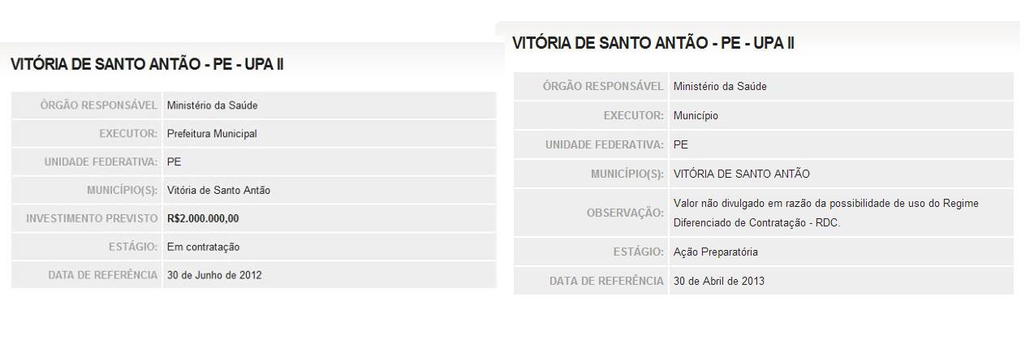Viewport: 1034px width, 340px height.
Task: Click the right table's 'ESTÁGIO' label
Action: click(x=639, y=252)
